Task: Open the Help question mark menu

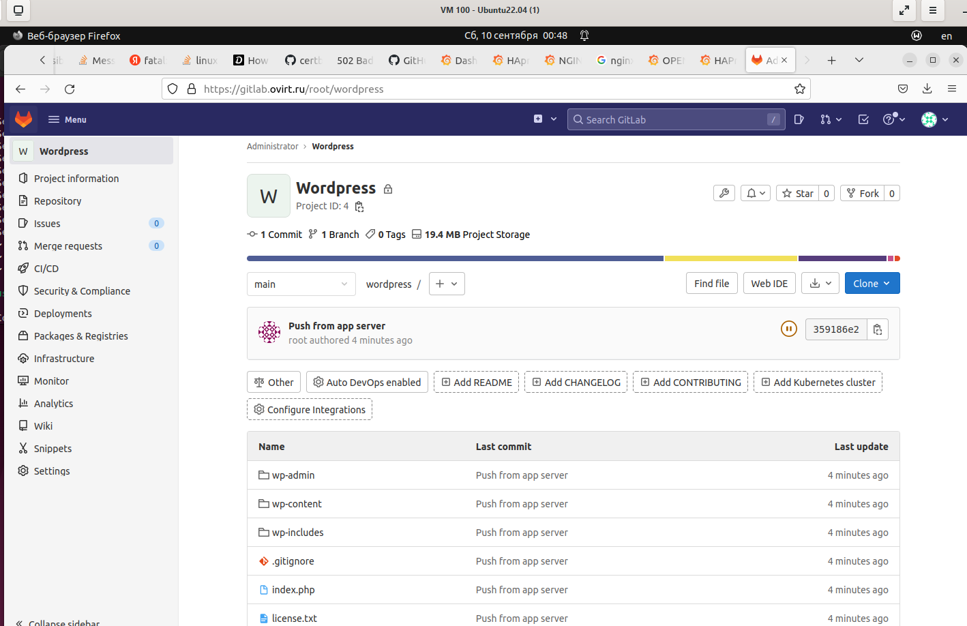Action: click(x=893, y=119)
